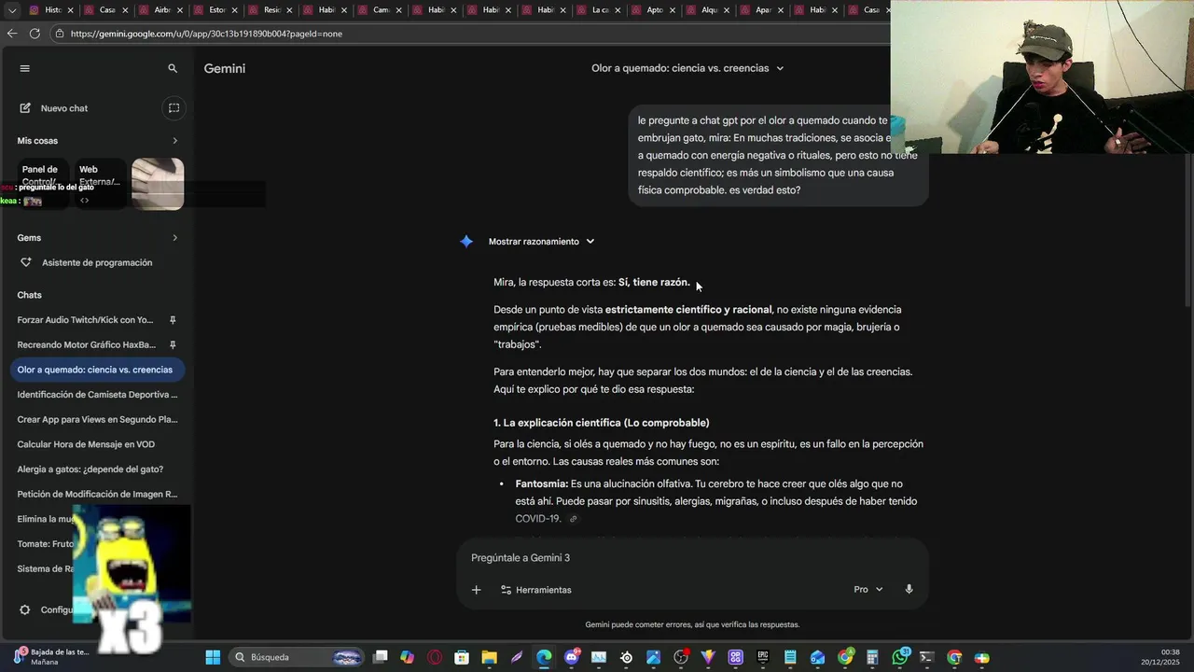Open the Web Externa item card
Screen dimensions: 1194x672
click(100, 184)
